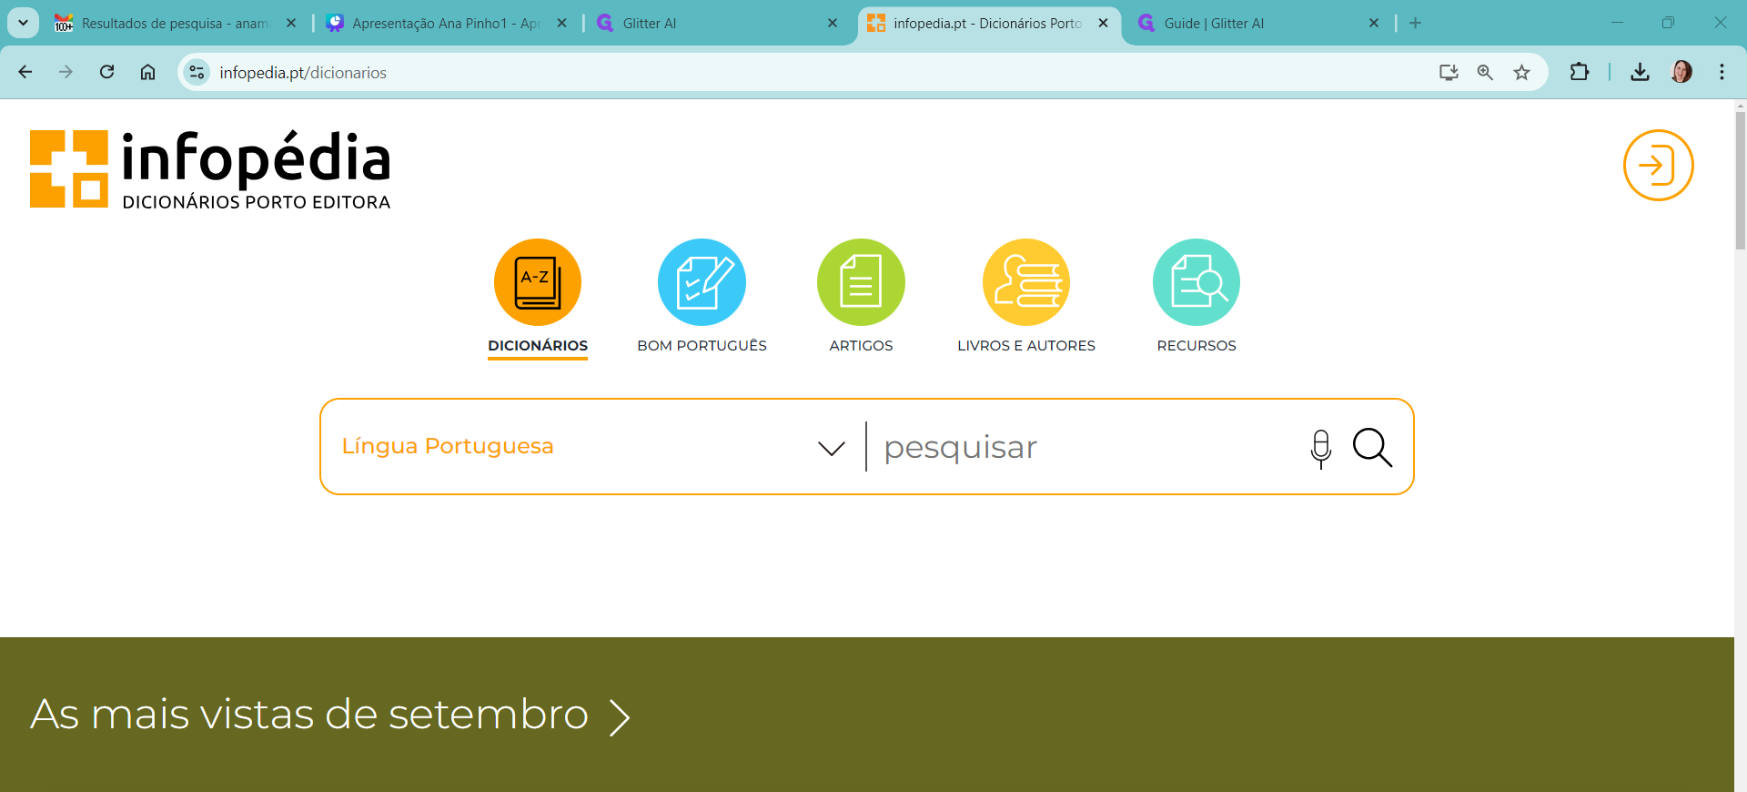Screen dimensions: 1747x792
Task: Open the Bom Português blue icon
Action: pos(702,282)
